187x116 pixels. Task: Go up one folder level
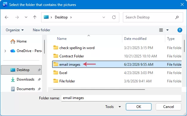coord(35,17)
